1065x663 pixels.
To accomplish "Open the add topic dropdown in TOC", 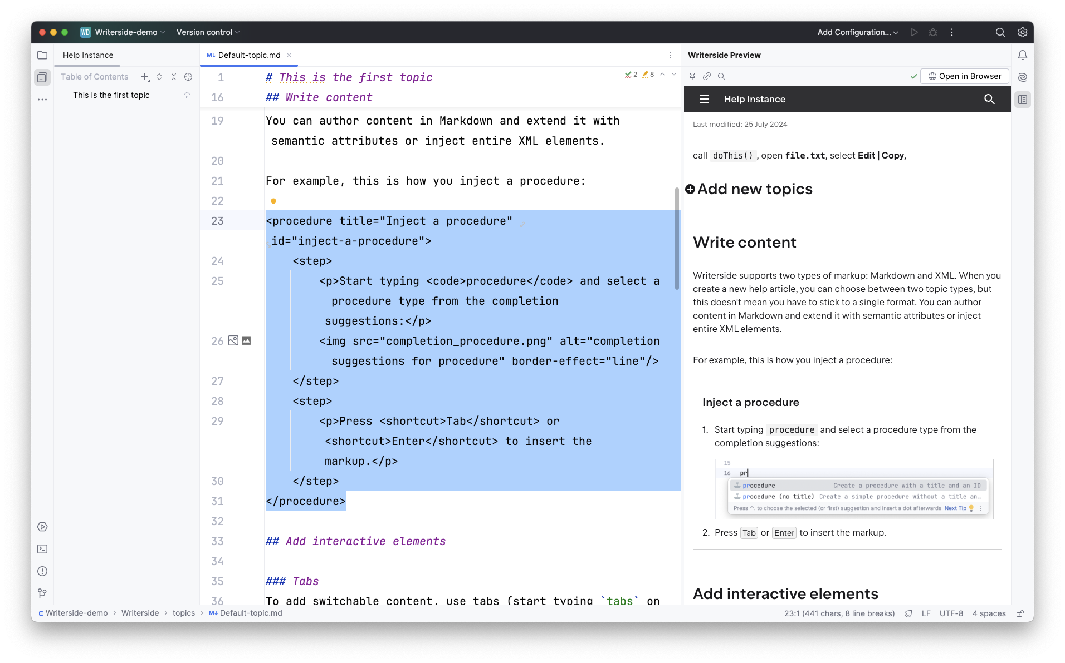I will click(145, 76).
